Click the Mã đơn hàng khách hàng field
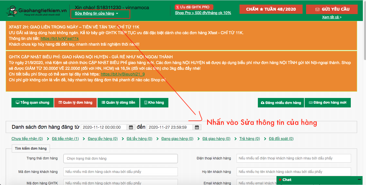 click(x=120, y=172)
